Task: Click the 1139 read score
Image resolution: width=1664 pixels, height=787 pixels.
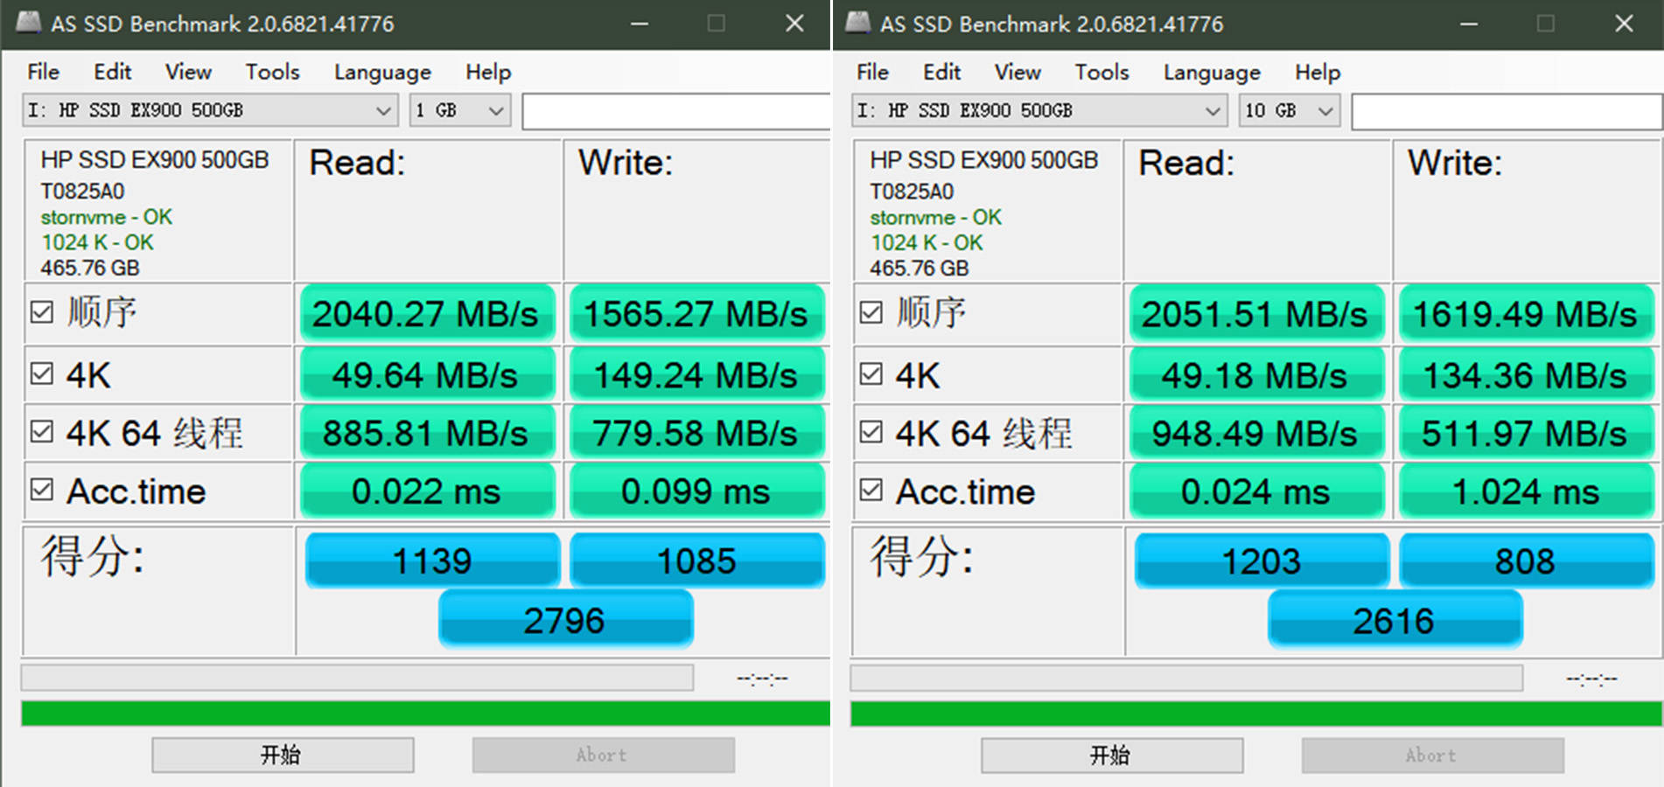Action: pos(432,560)
